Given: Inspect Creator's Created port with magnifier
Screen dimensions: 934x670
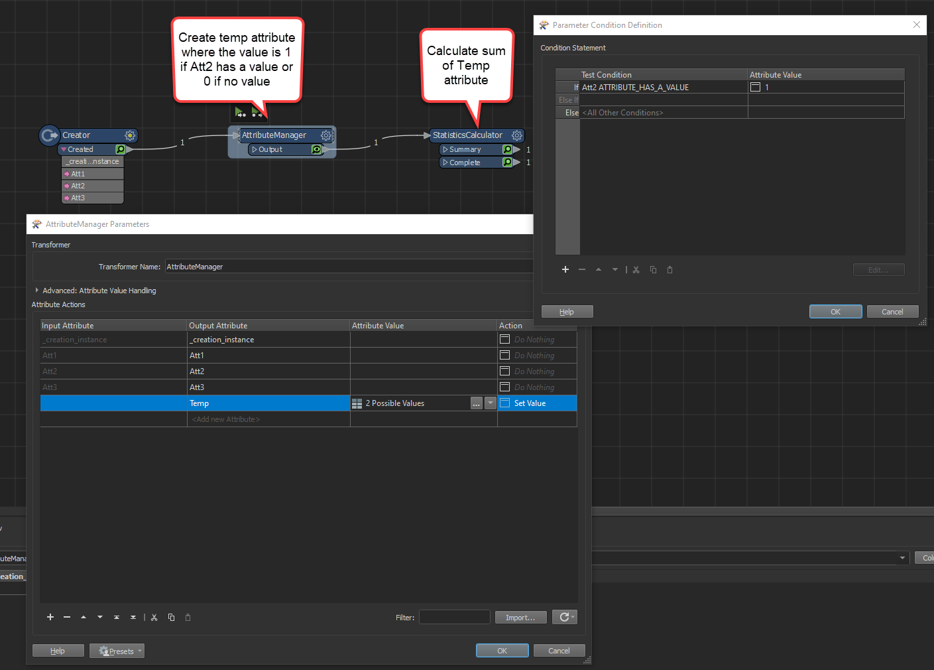Looking at the screenshot, I should [121, 150].
